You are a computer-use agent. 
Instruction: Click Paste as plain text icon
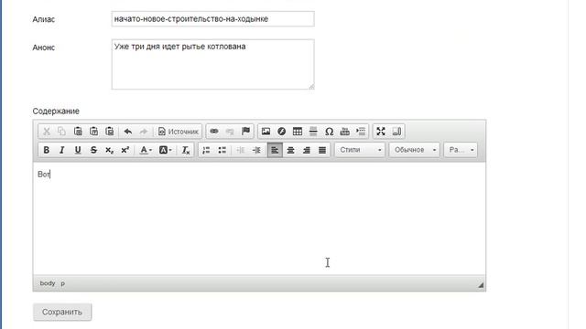pos(93,132)
